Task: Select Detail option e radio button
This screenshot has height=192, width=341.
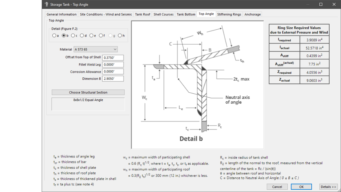Action: point(92,36)
